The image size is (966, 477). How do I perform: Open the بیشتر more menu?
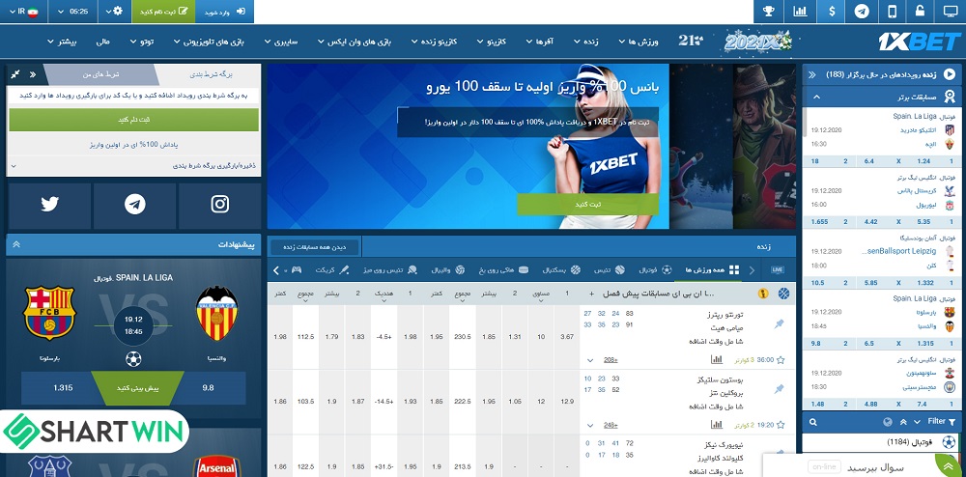[x=62, y=42]
